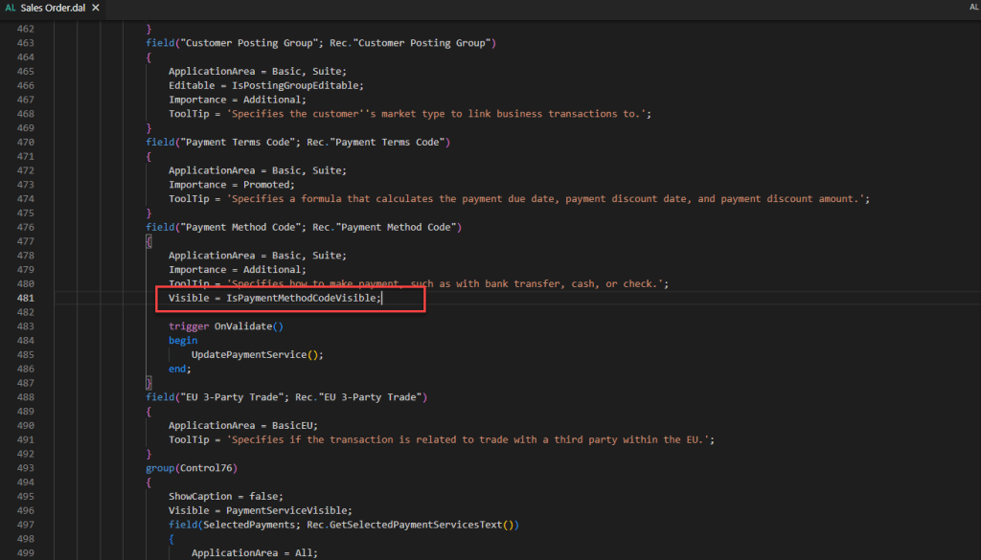Click line number 470 in the gutter
Viewport: 981px width, 560px height.
pyautogui.click(x=26, y=142)
